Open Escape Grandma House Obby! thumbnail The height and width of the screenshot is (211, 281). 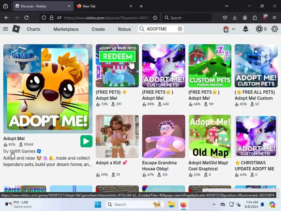[x=164, y=136]
